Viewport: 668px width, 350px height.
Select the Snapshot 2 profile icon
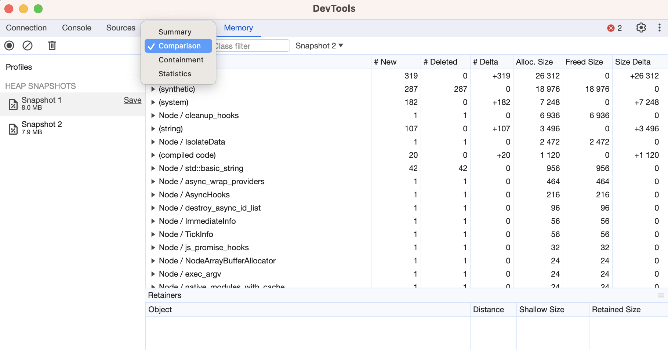(x=13, y=128)
